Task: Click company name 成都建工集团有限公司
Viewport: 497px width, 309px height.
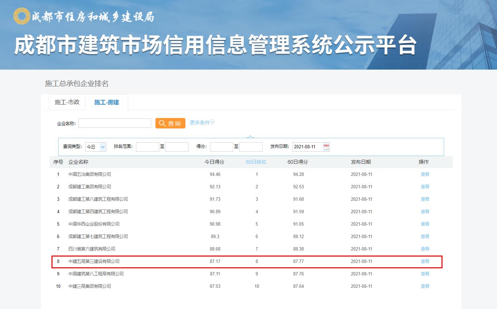Action: click(90, 187)
